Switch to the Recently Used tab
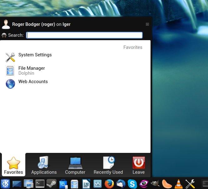The width and height of the screenshot is (208, 189). pyautogui.click(x=108, y=165)
